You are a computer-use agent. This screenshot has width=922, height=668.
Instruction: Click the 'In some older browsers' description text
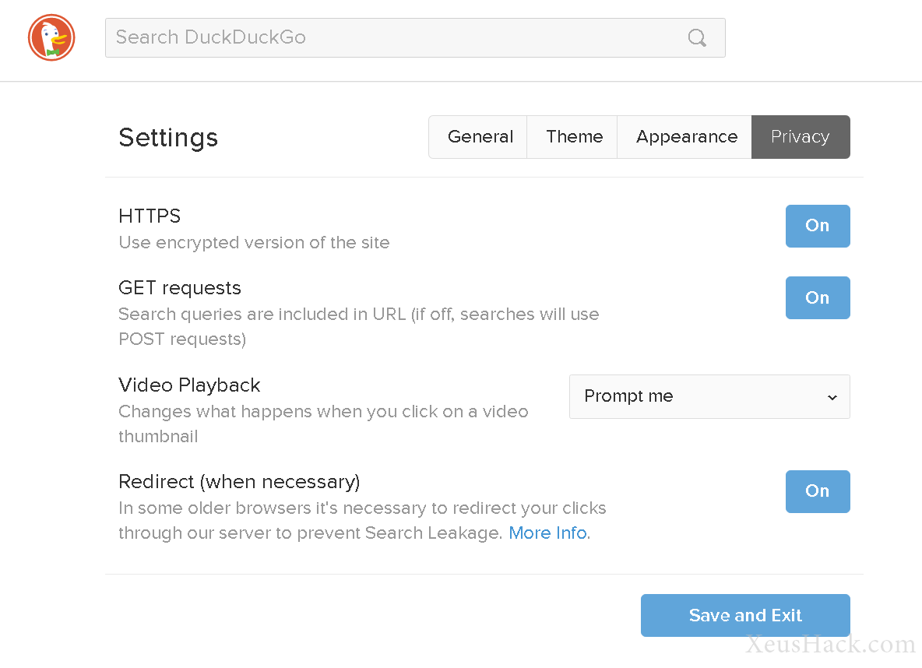tap(362, 520)
